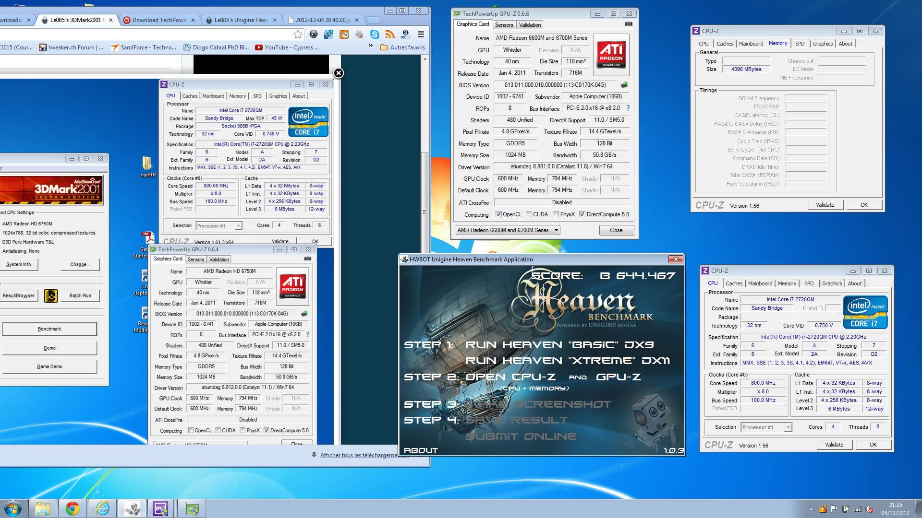Toggle CUDA checkbox in the HD 6750M GPU-Z
The image size is (922, 518).
(218, 430)
